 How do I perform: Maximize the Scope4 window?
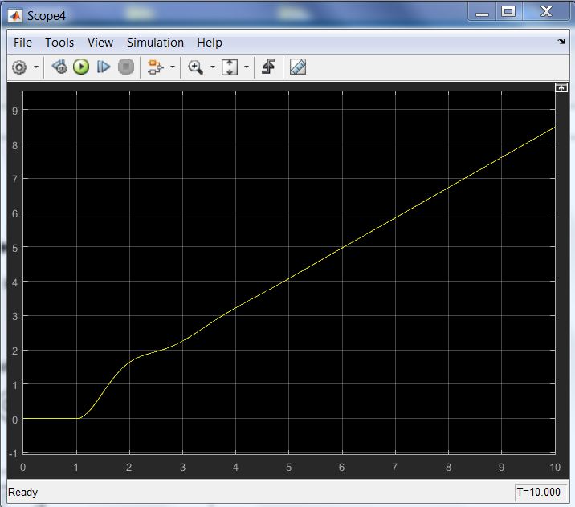point(508,12)
